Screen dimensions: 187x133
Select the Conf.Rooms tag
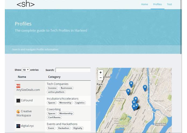coord(54,117)
